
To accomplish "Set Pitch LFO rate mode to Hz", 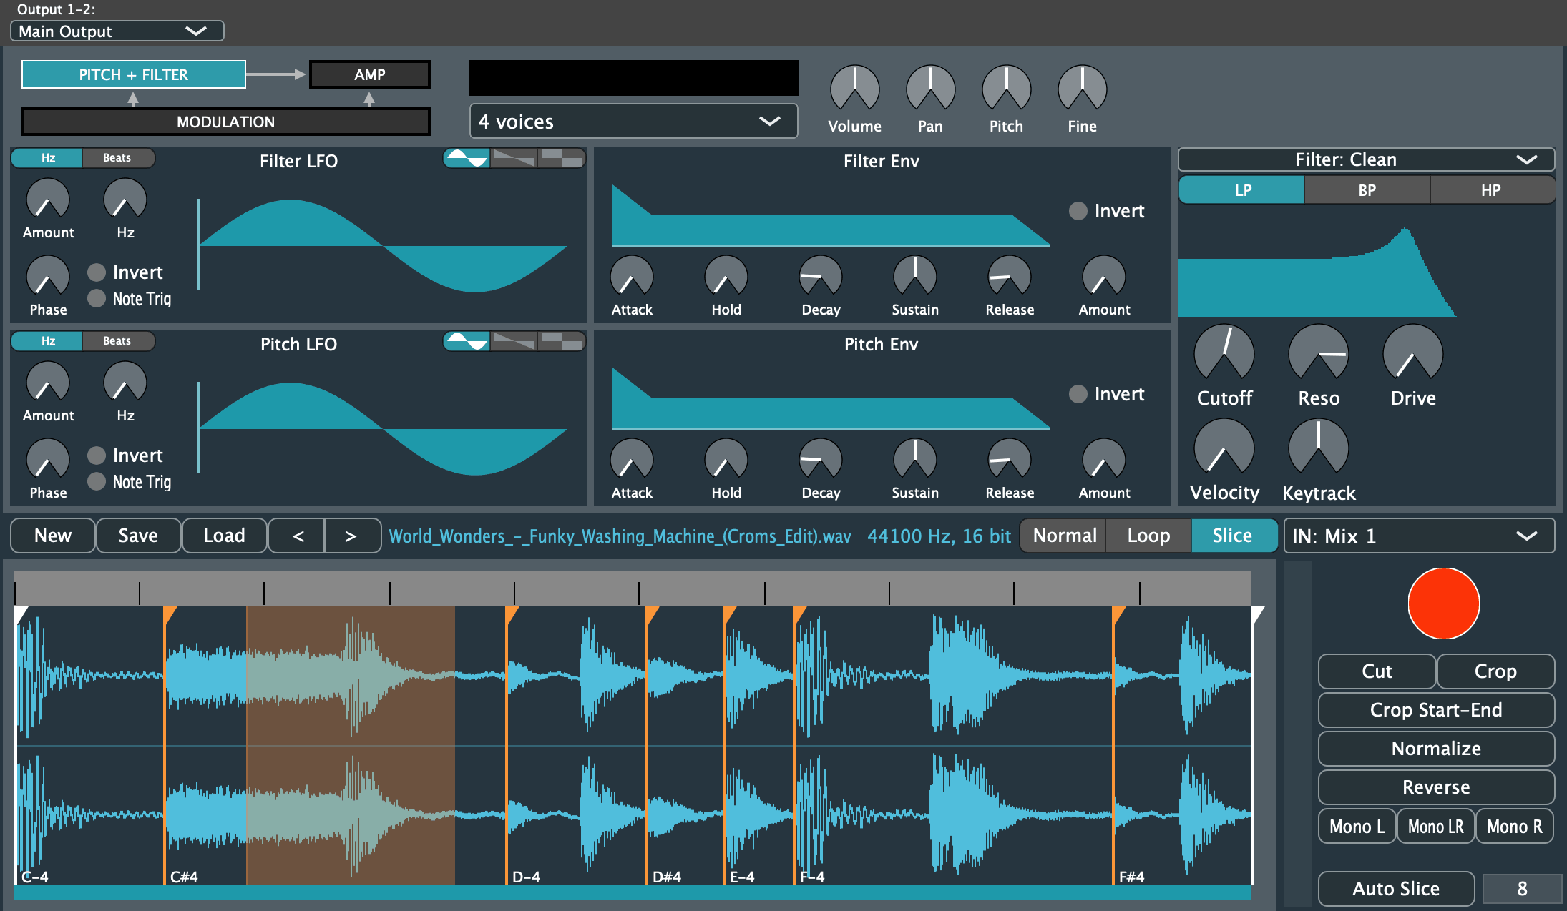I will tap(47, 341).
